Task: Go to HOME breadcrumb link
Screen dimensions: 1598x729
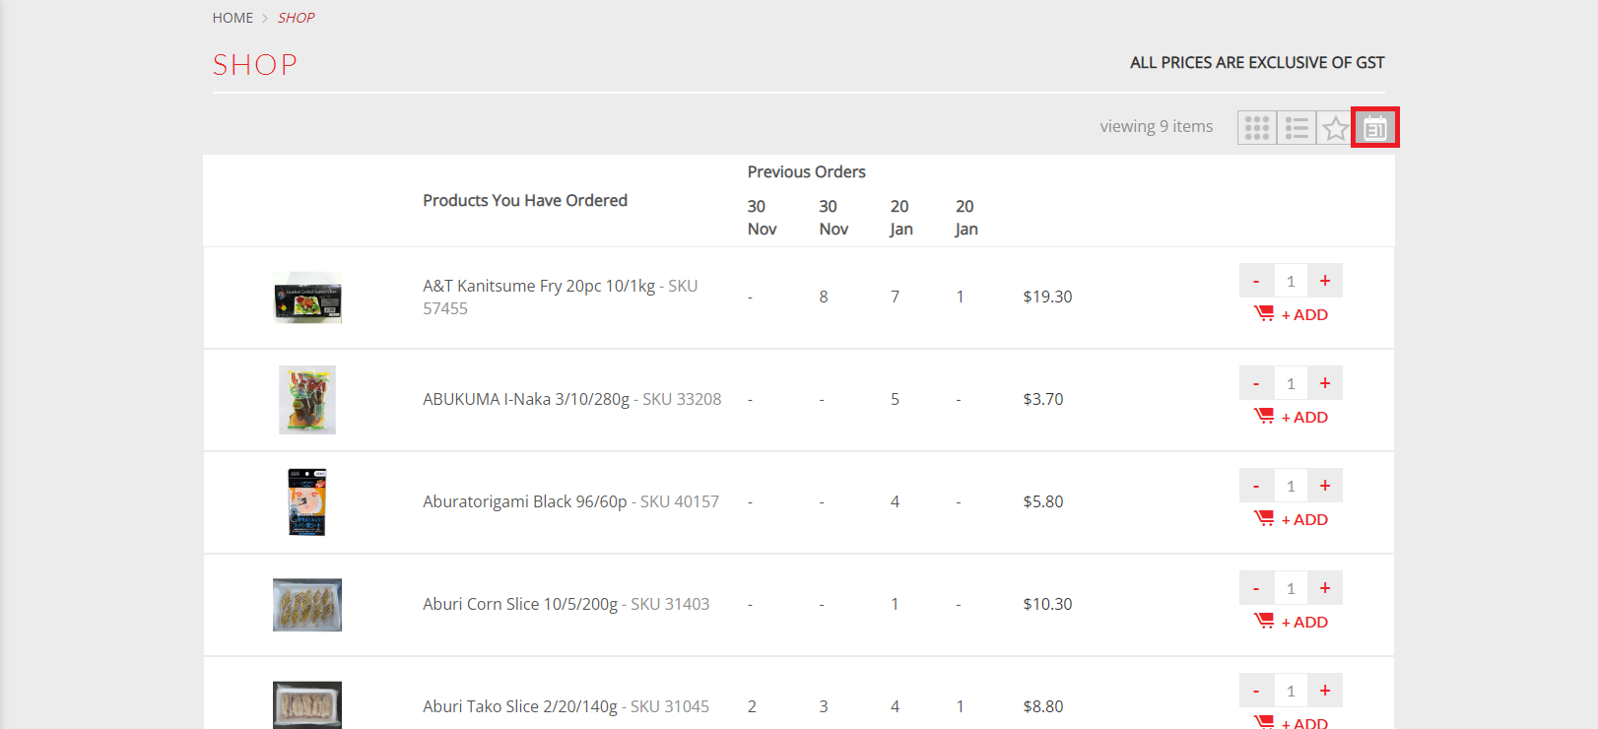Action: tap(233, 18)
